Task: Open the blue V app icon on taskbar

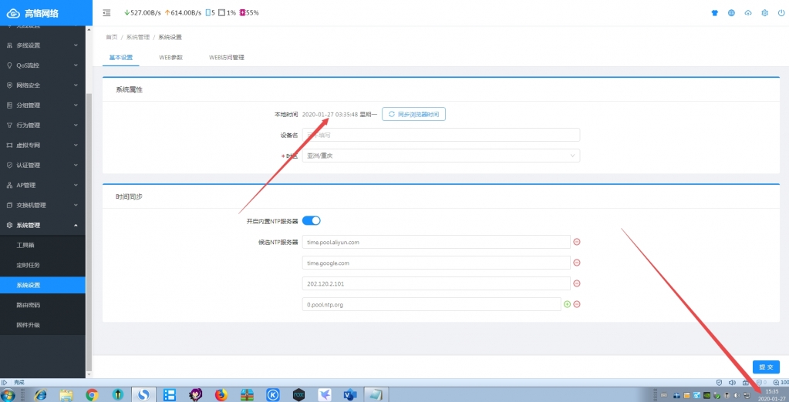Action: 349,395
